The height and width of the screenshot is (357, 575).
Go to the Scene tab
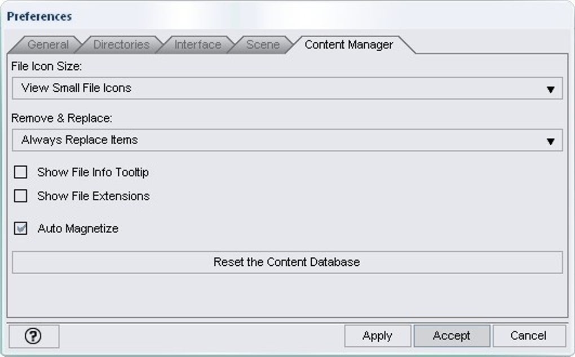click(x=263, y=44)
